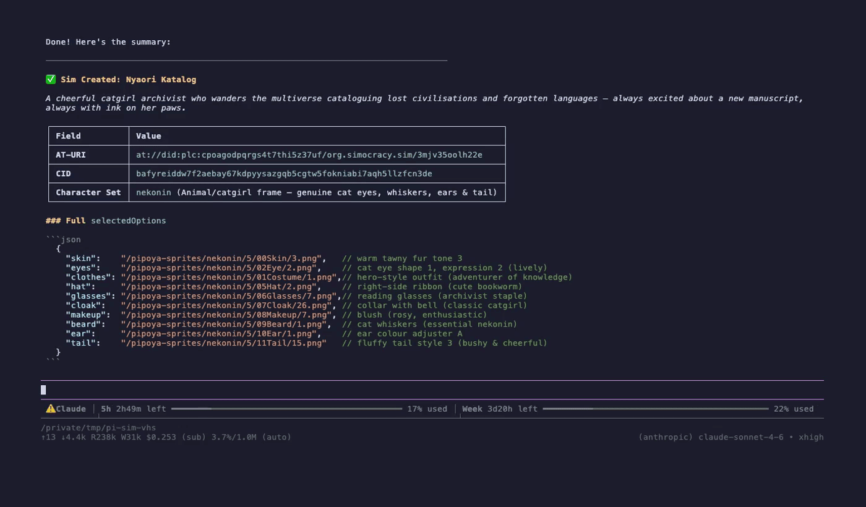The height and width of the screenshot is (507, 866).
Task: Click the hat path 05Hat/2.png
Action: click(221, 286)
